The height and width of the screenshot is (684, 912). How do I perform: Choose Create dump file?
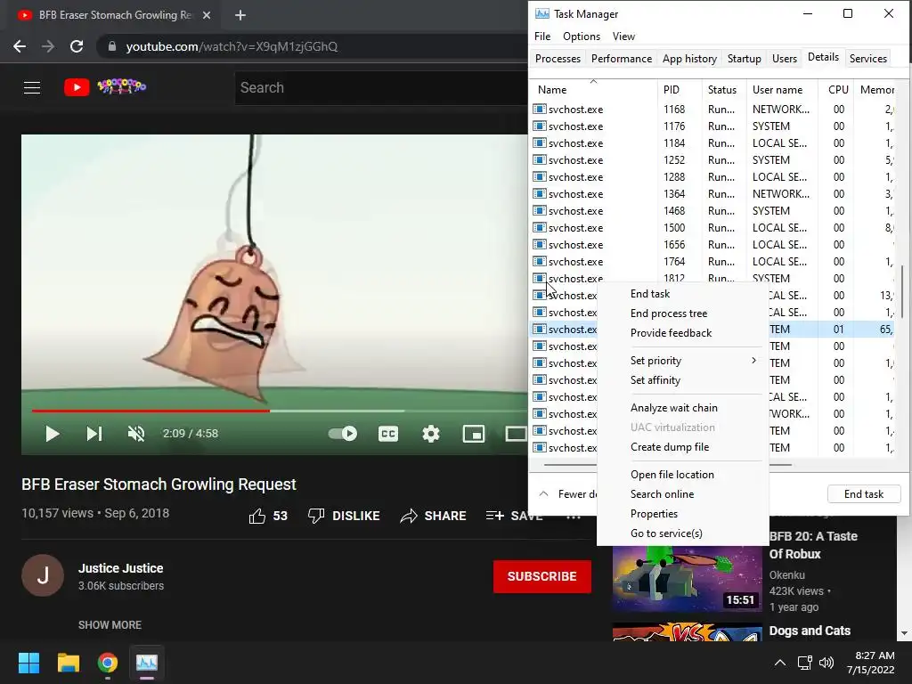pos(683,447)
